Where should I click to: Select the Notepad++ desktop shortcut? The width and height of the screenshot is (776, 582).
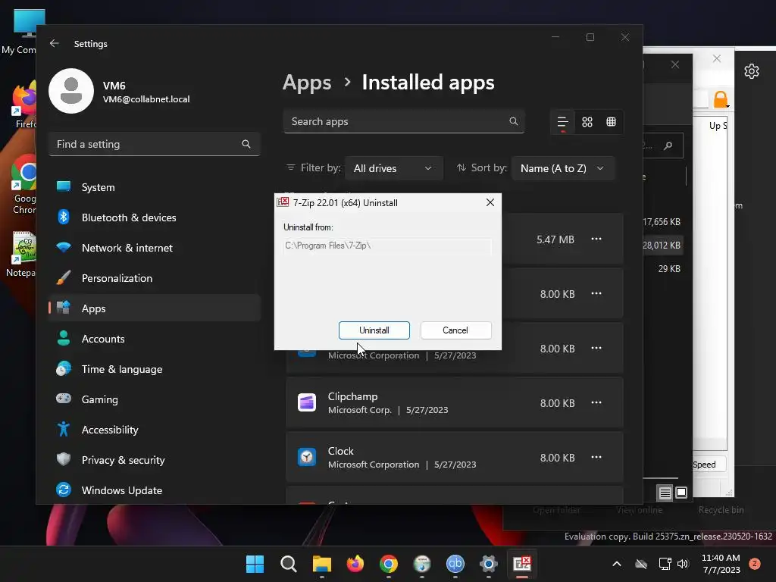tap(22, 254)
